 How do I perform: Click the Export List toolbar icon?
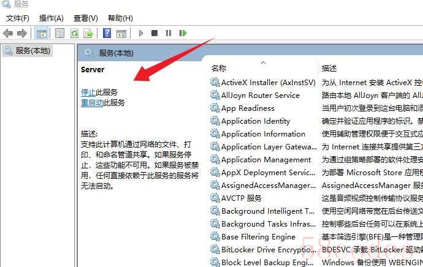88,33
